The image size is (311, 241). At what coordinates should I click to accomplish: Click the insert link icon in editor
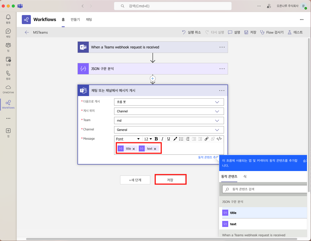coord(206,139)
